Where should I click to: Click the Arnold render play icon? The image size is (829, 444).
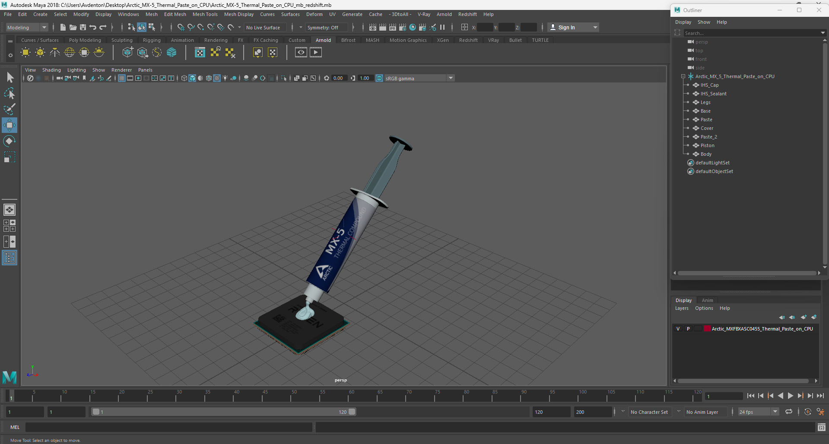click(x=316, y=53)
